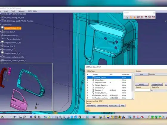Open the 3DCS menu
The height and width of the screenshot is (125, 167).
[x=30, y=11]
